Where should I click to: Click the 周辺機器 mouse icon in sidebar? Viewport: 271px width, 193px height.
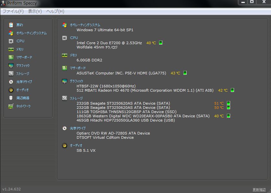tap(11, 98)
